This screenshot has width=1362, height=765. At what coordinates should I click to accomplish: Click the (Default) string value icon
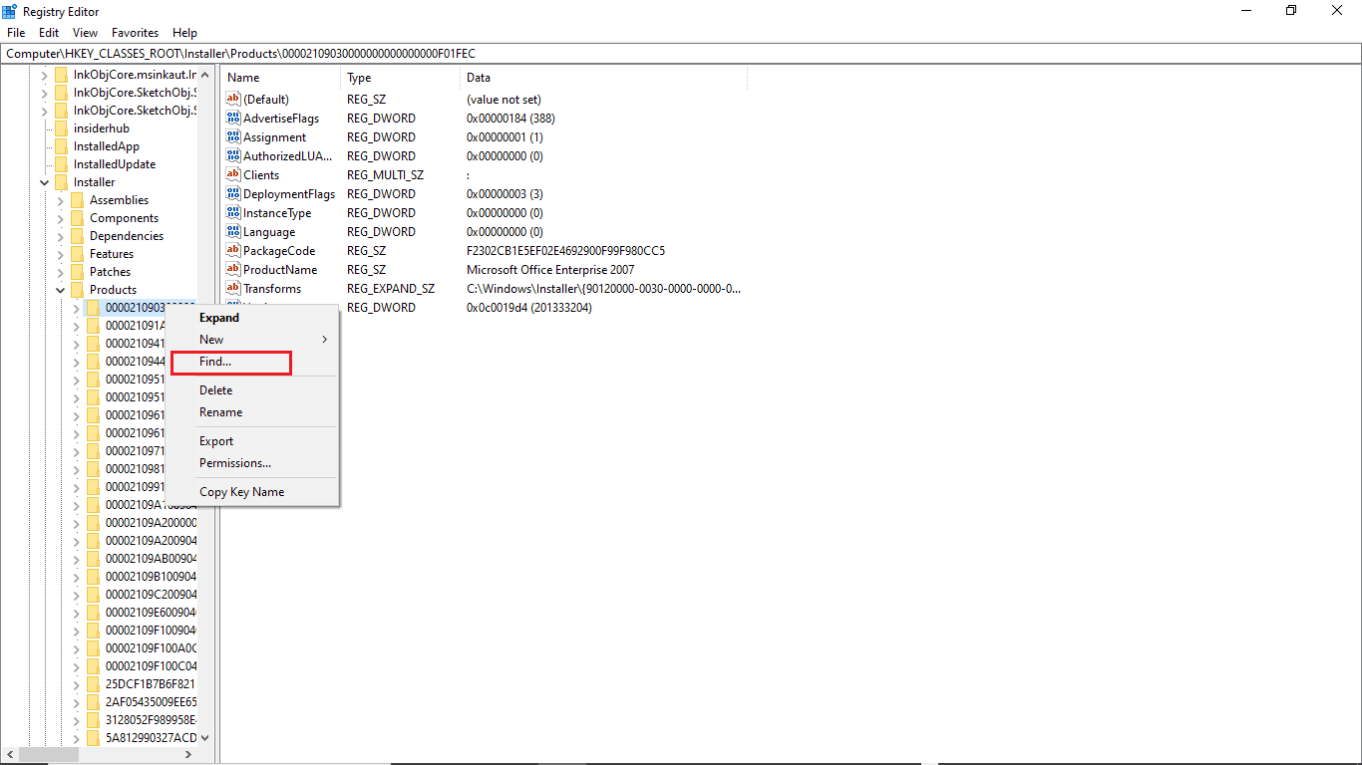[x=233, y=100]
